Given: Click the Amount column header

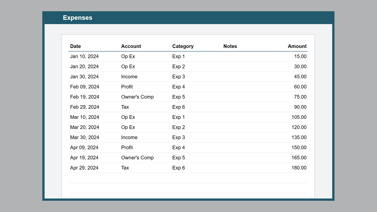Looking at the screenshot, I should click(x=297, y=46).
